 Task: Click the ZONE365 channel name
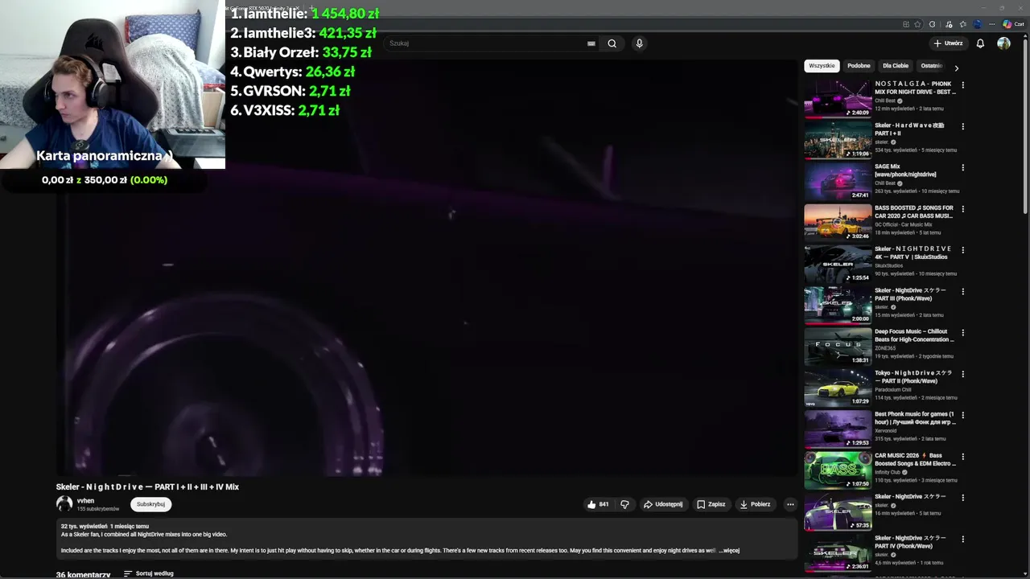click(885, 348)
